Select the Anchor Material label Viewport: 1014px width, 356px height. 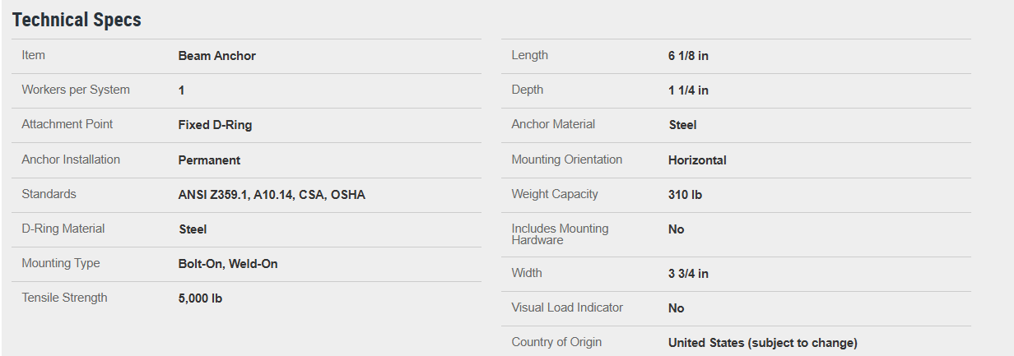[553, 124]
